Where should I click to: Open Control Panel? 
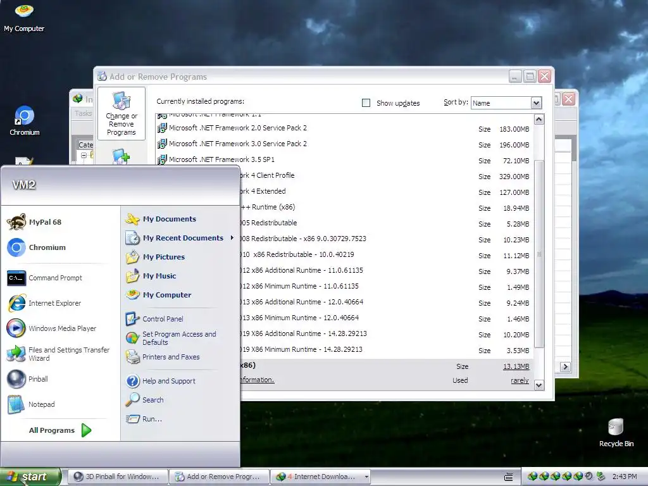click(x=154, y=319)
